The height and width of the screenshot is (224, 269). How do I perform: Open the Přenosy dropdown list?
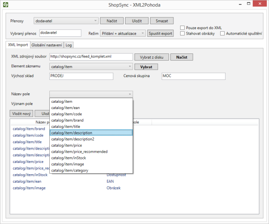tap(66, 21)
